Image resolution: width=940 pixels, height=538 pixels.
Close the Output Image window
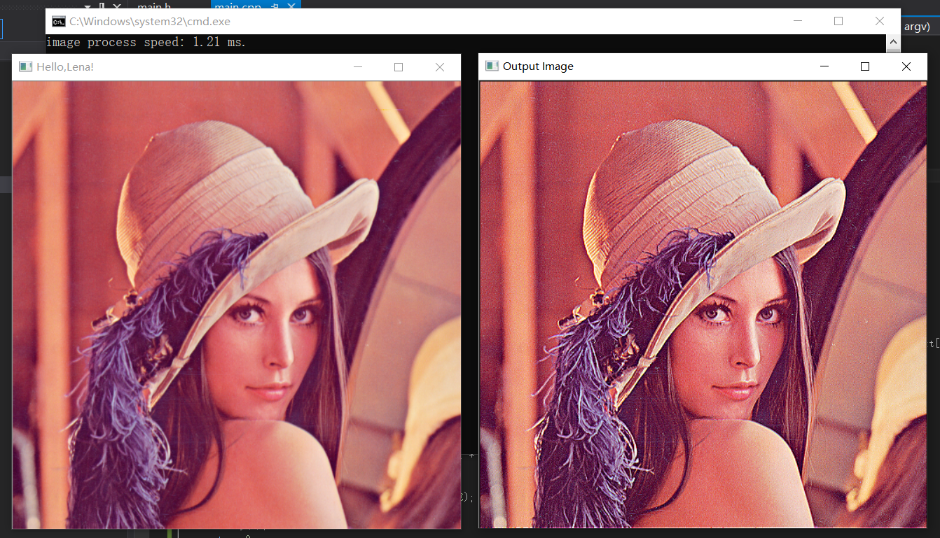click(x=906, y=66)
